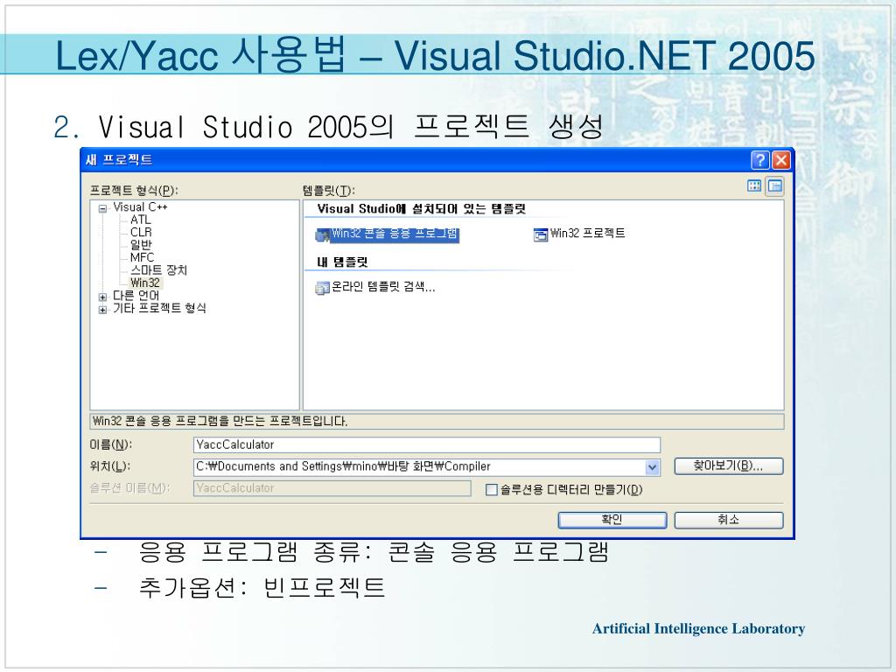Click the 기타 프로젝트 형식 tree label

point(159,308)
